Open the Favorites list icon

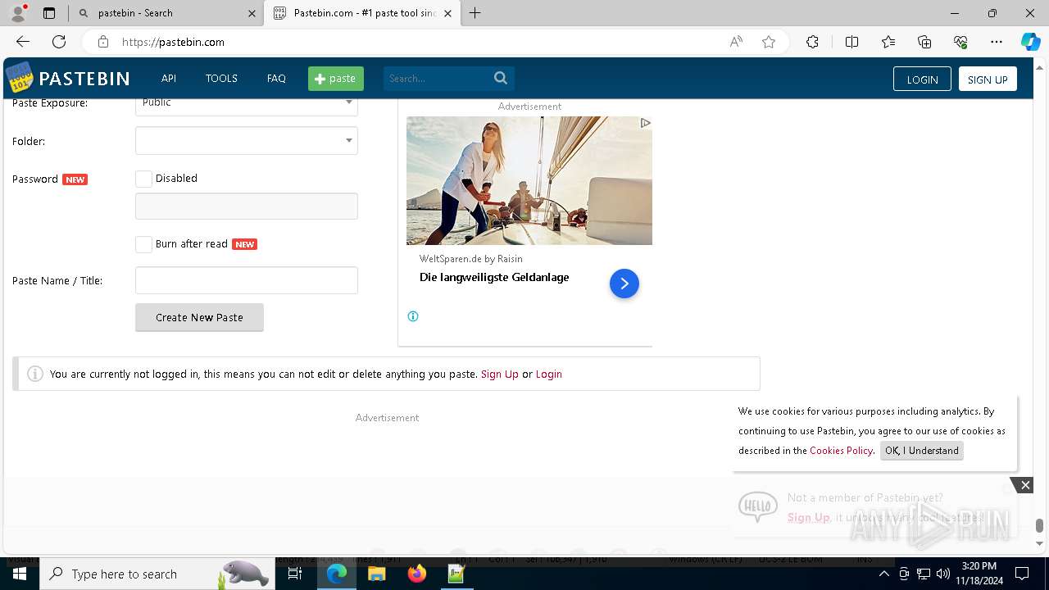888,42
